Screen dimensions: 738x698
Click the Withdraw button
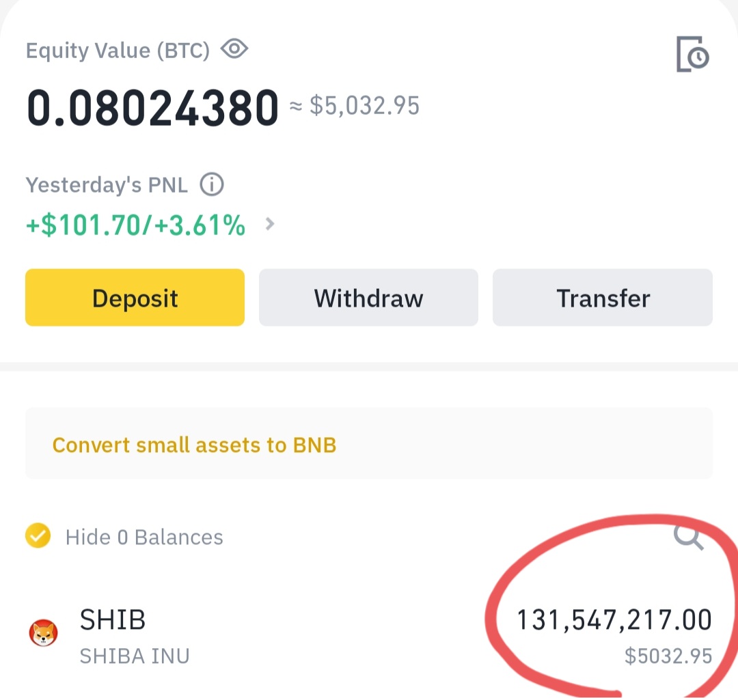pos(368,297)
